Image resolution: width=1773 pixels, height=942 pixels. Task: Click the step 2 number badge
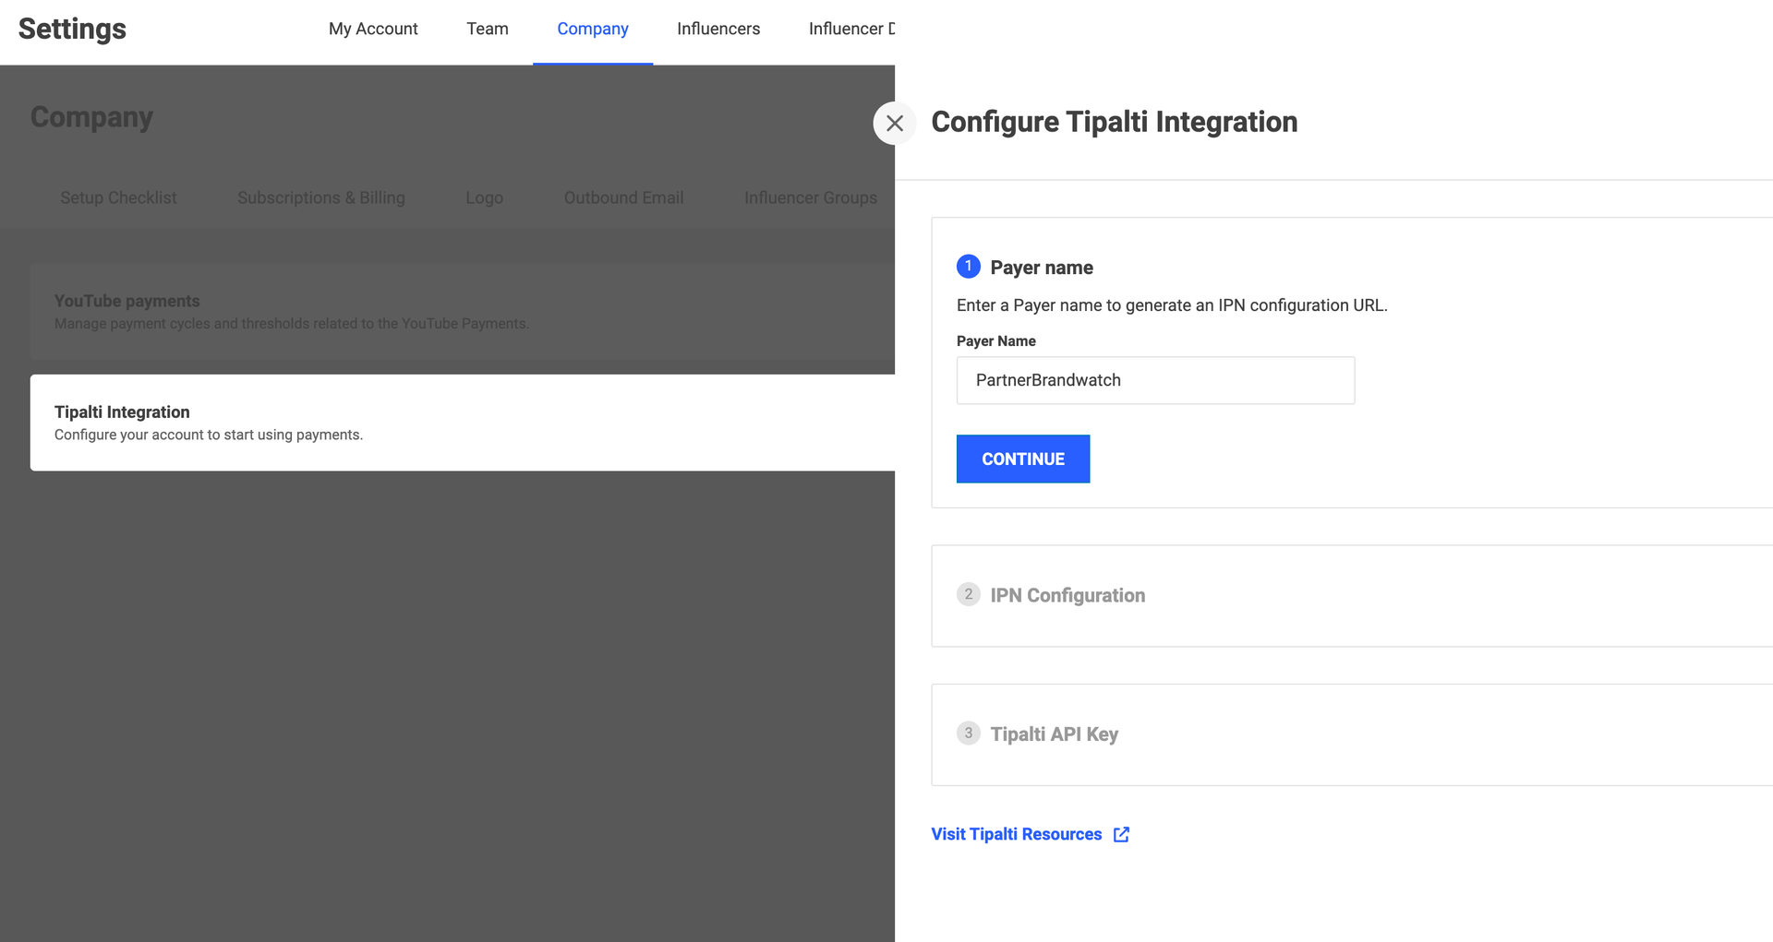pyautogui.click(x=968, y=594)
